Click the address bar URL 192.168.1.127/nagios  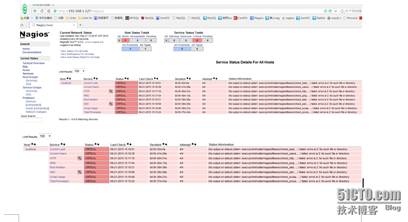[81, 11]
